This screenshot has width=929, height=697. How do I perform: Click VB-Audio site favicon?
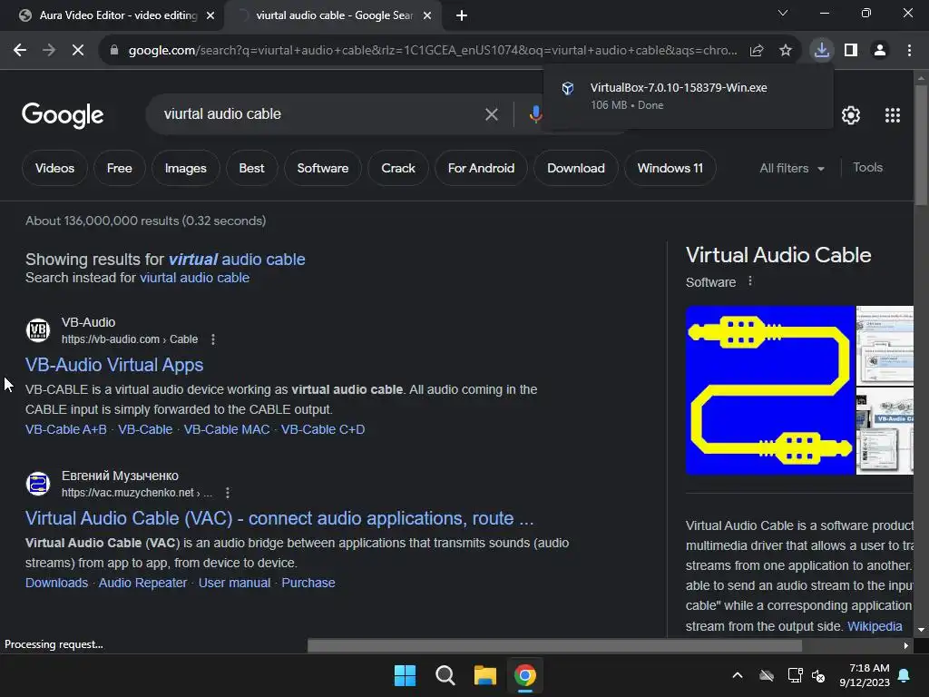(38, 330)
